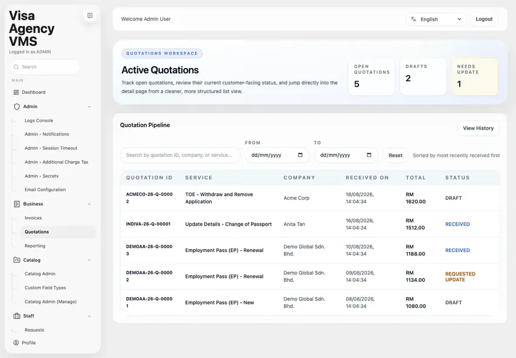Click the Profile user icon
The image size is (516, 358).
point(16,343)
